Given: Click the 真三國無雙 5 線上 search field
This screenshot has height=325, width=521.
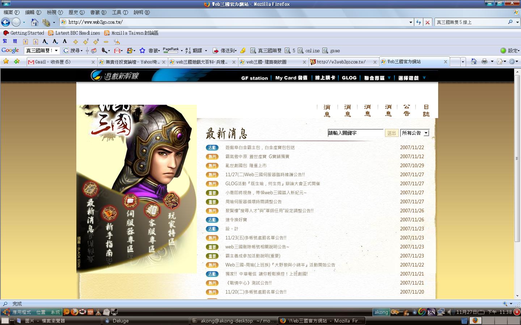Looking at the screenshot, I should pyautogui.click(x=471, y=22).
